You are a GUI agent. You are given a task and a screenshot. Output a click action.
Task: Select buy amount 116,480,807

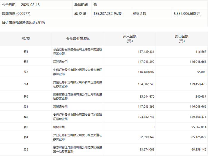pos(146,72)
